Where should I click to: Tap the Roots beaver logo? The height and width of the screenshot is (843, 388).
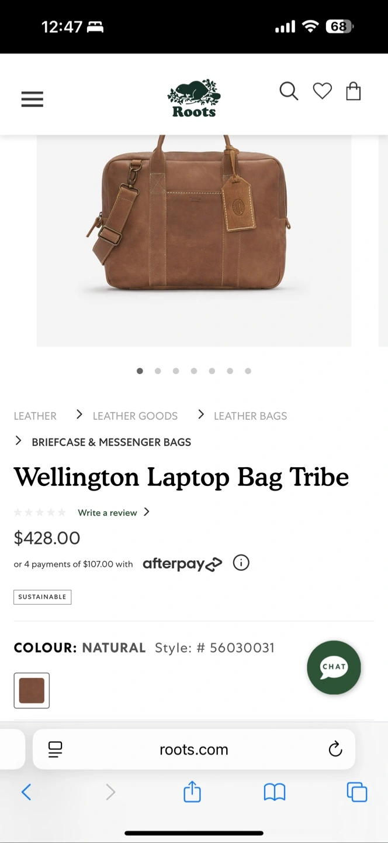(194, 98)
